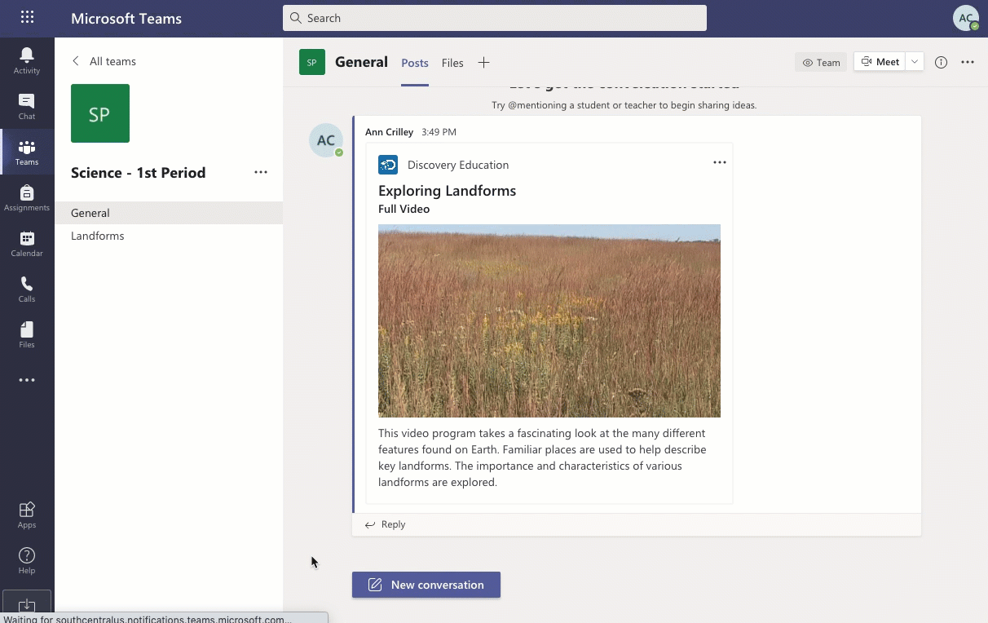
Task: Click the SP team tile
Action: [100, 113]
